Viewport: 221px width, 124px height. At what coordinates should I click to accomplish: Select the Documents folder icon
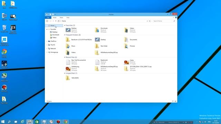pyautogui.click(x=126, y=40)
